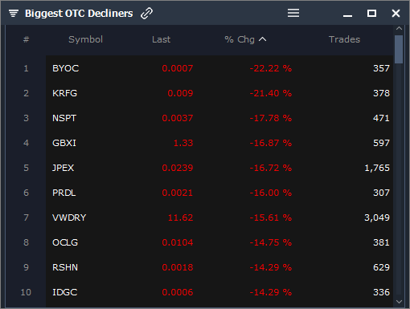Toggle sort arrow on % Chg column
Viewport: 410px width, 309px height.
(263, 39)
